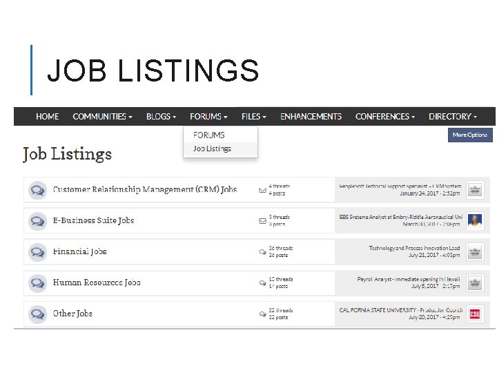Expand the COMMUNITIES dropdown menu
Screen dimensions: 497x373
tap(102, 117)
